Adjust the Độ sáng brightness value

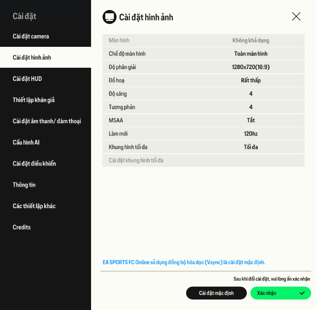pos(250,94)
